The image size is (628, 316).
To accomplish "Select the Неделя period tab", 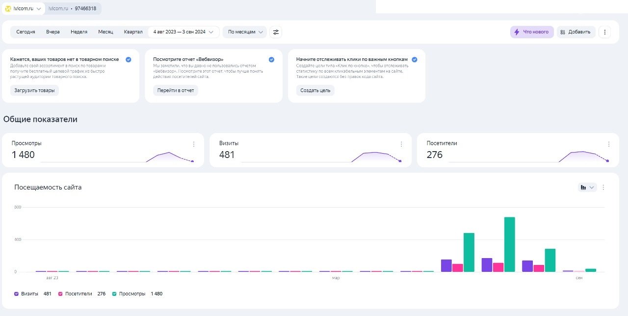I will (79, 32).
